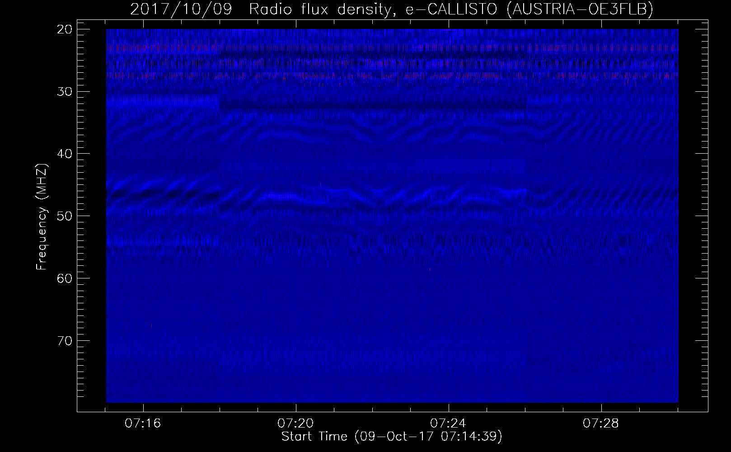Click the 07:28 time tick label

pos(601,424)
